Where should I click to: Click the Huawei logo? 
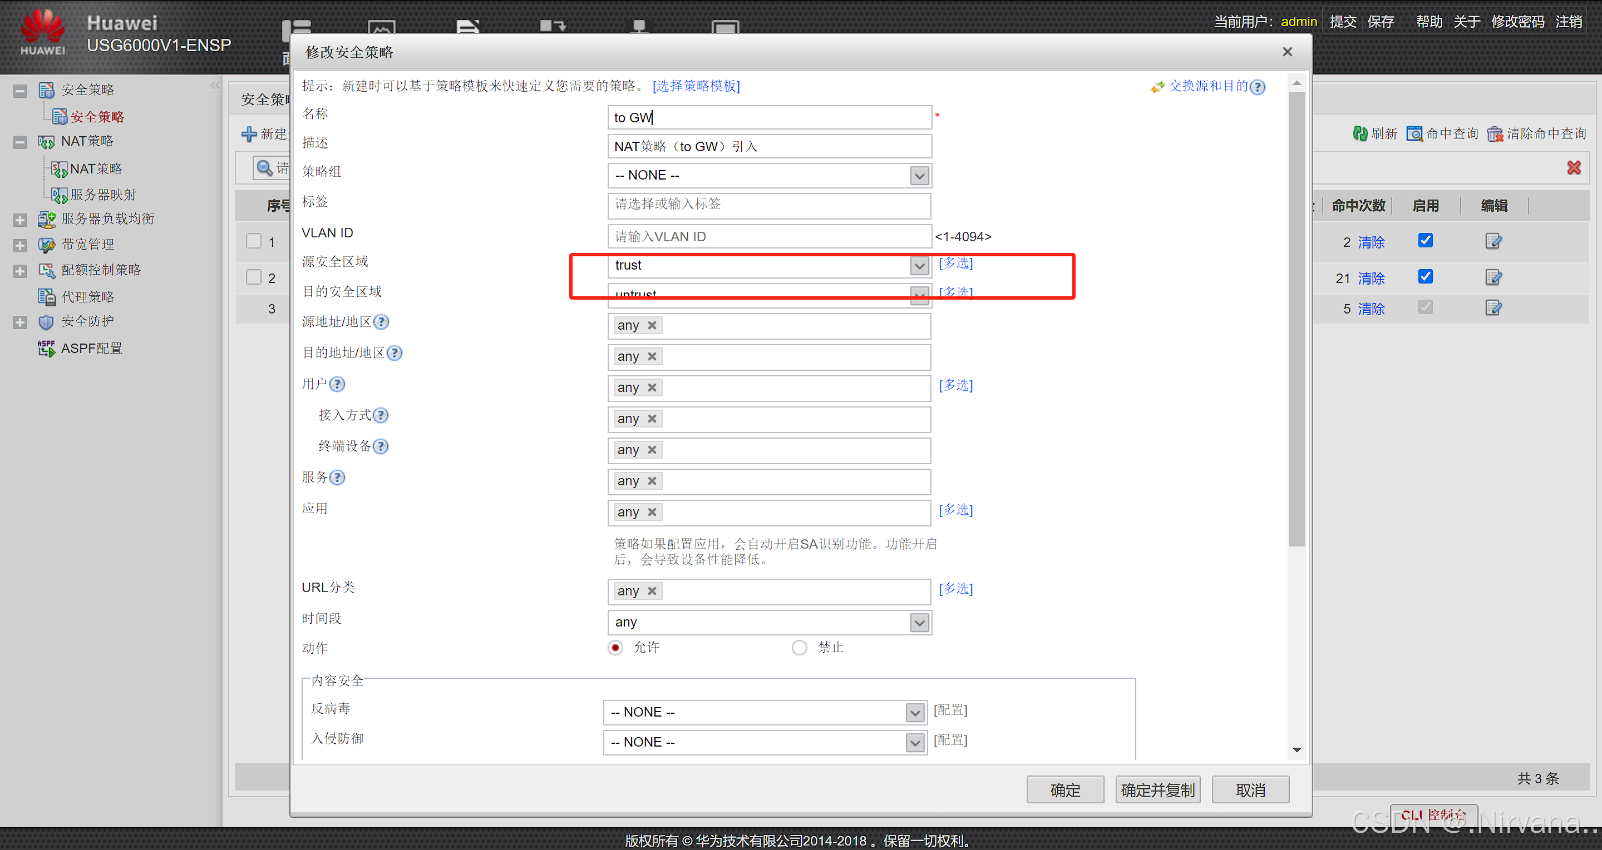click(x=42, y=32)
